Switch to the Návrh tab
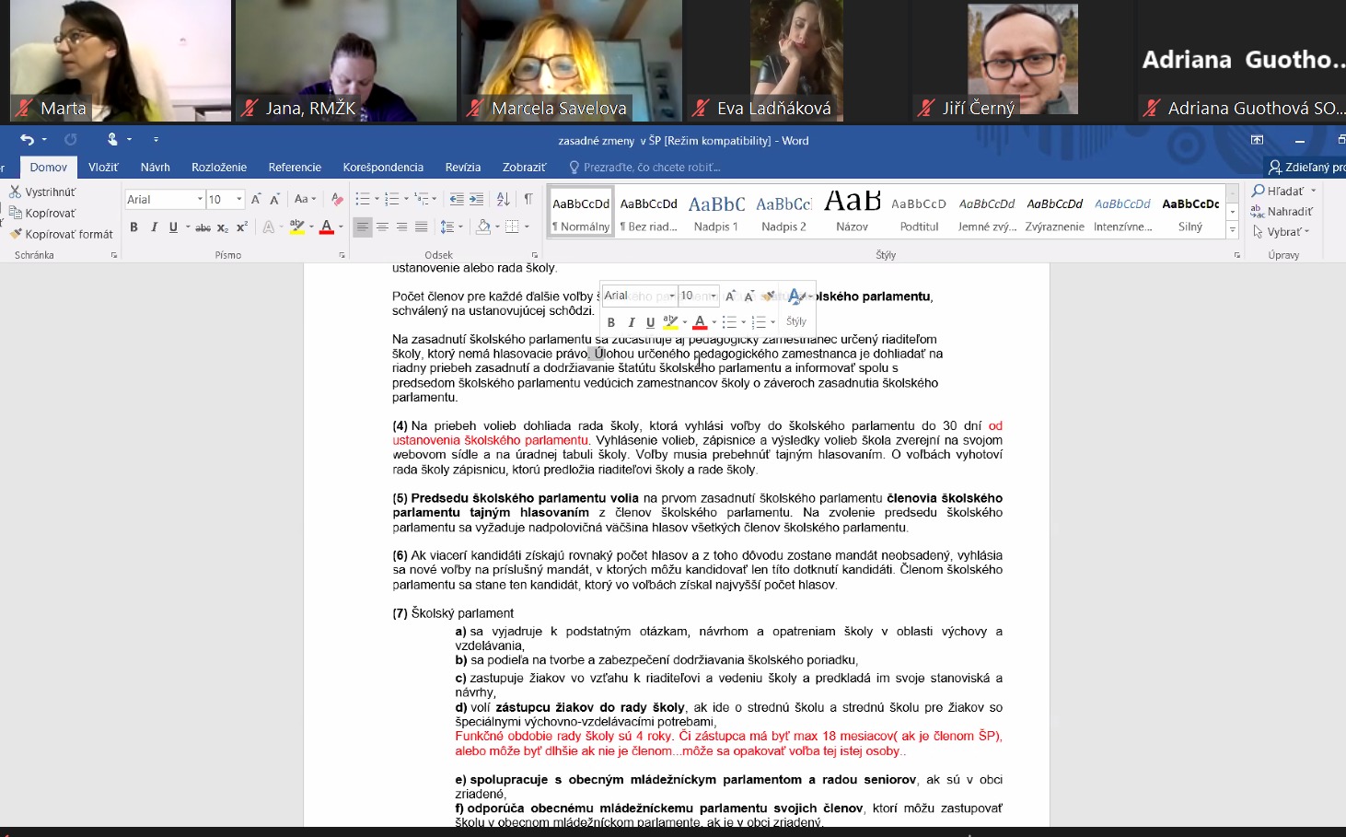1346x837 pixels. tap(156, 167)
